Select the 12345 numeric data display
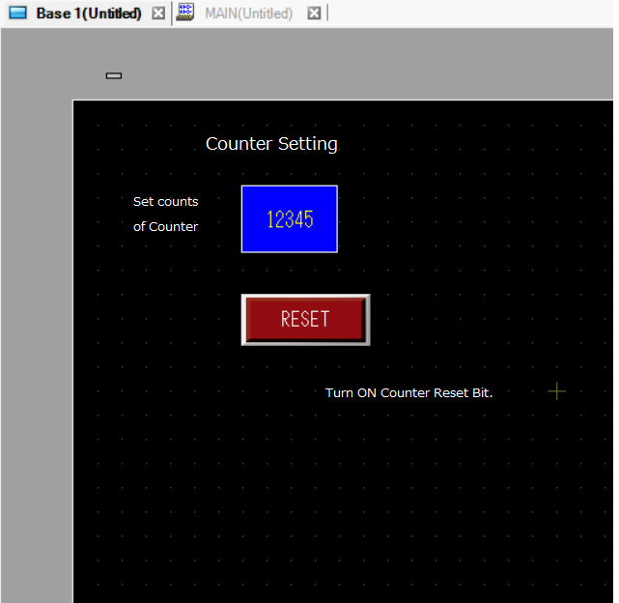Viewport: 619px width, 603px height. (290, 219)
